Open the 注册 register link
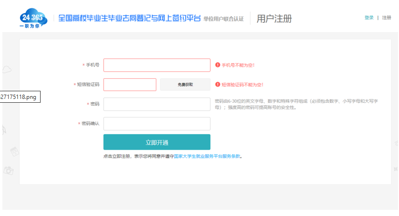Viewport: 399px width, 216px height. 387,18
